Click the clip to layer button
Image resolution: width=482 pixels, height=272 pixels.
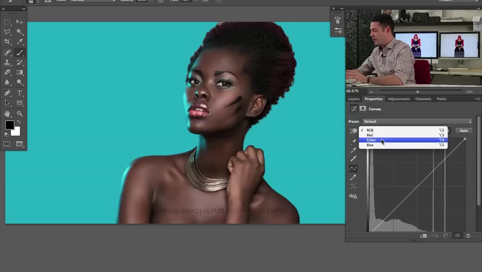coord(424,236)
